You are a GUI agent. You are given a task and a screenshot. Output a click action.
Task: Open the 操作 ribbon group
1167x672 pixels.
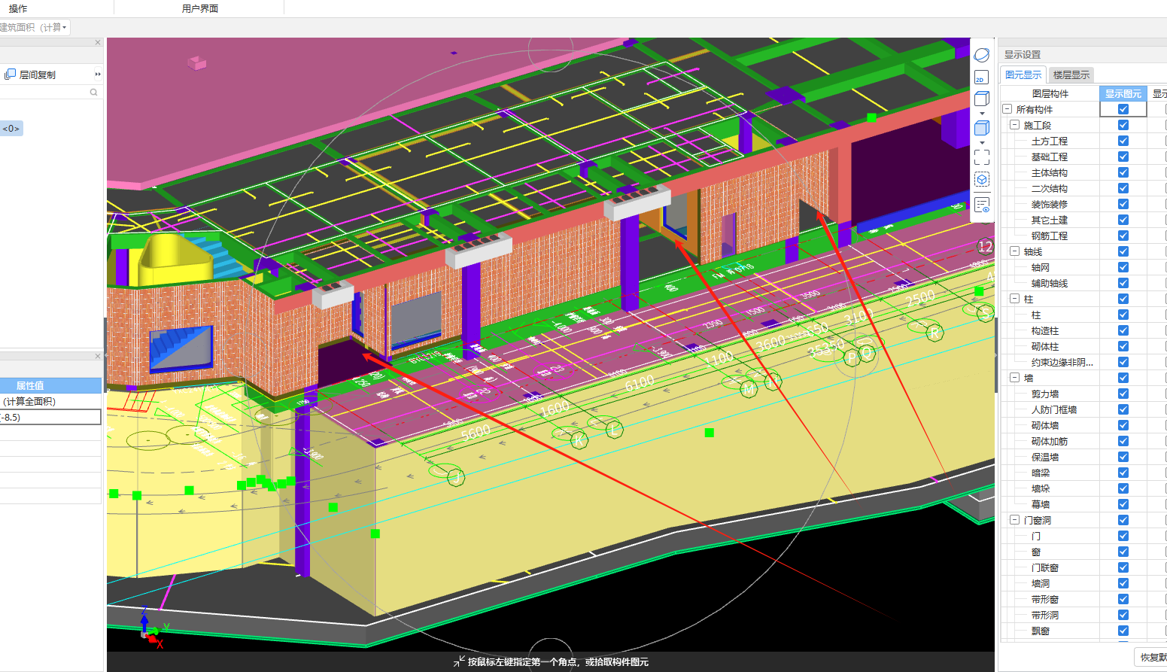coord(18,8)
